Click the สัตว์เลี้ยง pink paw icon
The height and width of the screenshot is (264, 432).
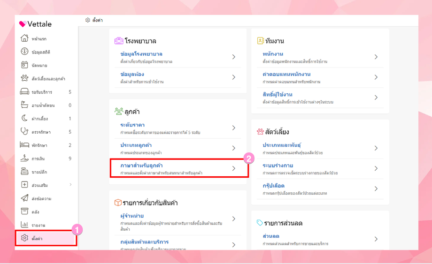click(x=260, y=132)
